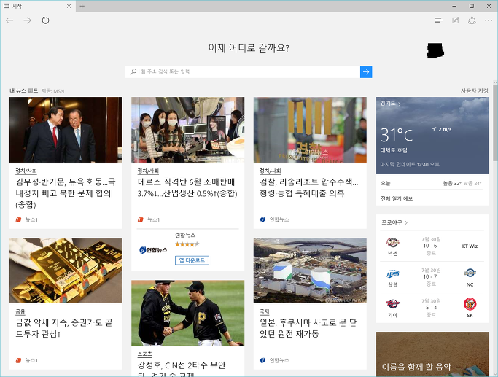This screenshot has height=377, width=498.
Task: Open the 메르스 직격탄 6월 소매판매 headline
Action: pyautogui.click(x=187, y=187)
